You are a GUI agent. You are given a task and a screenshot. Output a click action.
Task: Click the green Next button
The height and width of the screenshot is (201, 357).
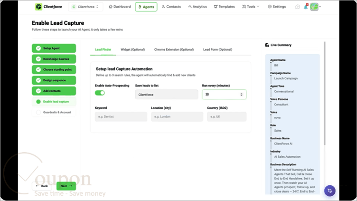66,186
